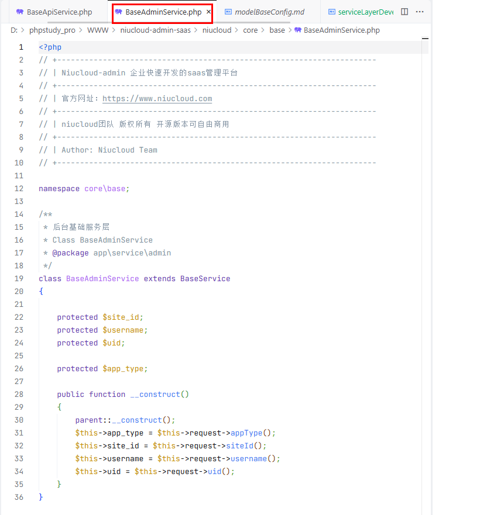
Task: Place cursor on namespace core\base line
Action: 84,189
